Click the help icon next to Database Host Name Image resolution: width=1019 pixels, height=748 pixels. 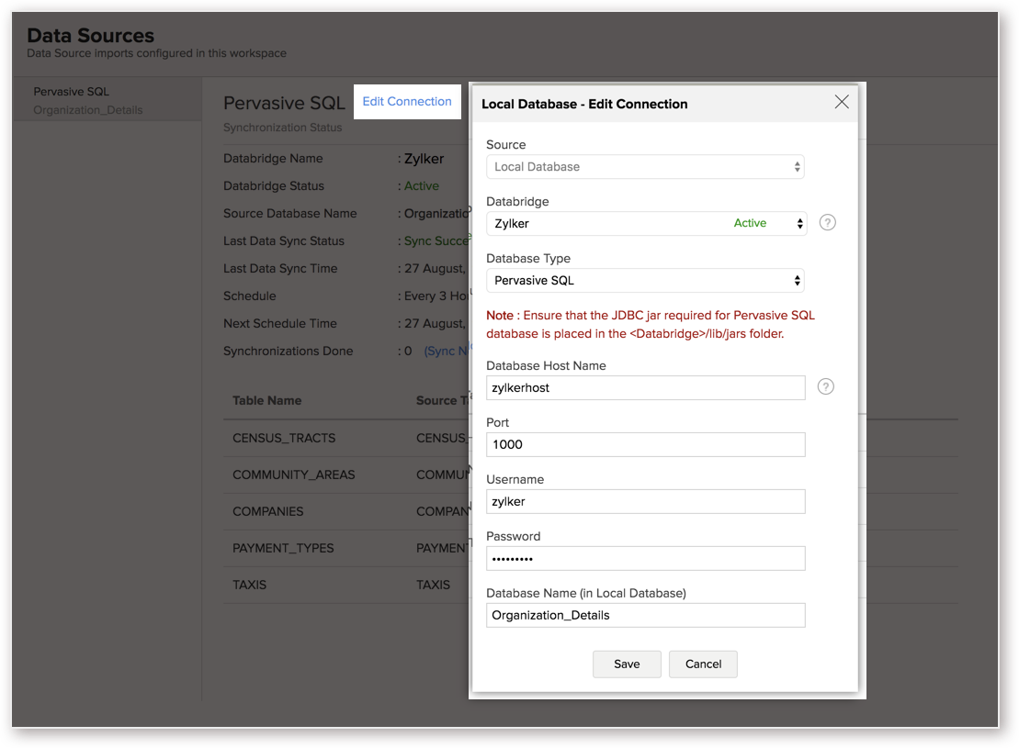pyautogui.click(x=825, y=387)
